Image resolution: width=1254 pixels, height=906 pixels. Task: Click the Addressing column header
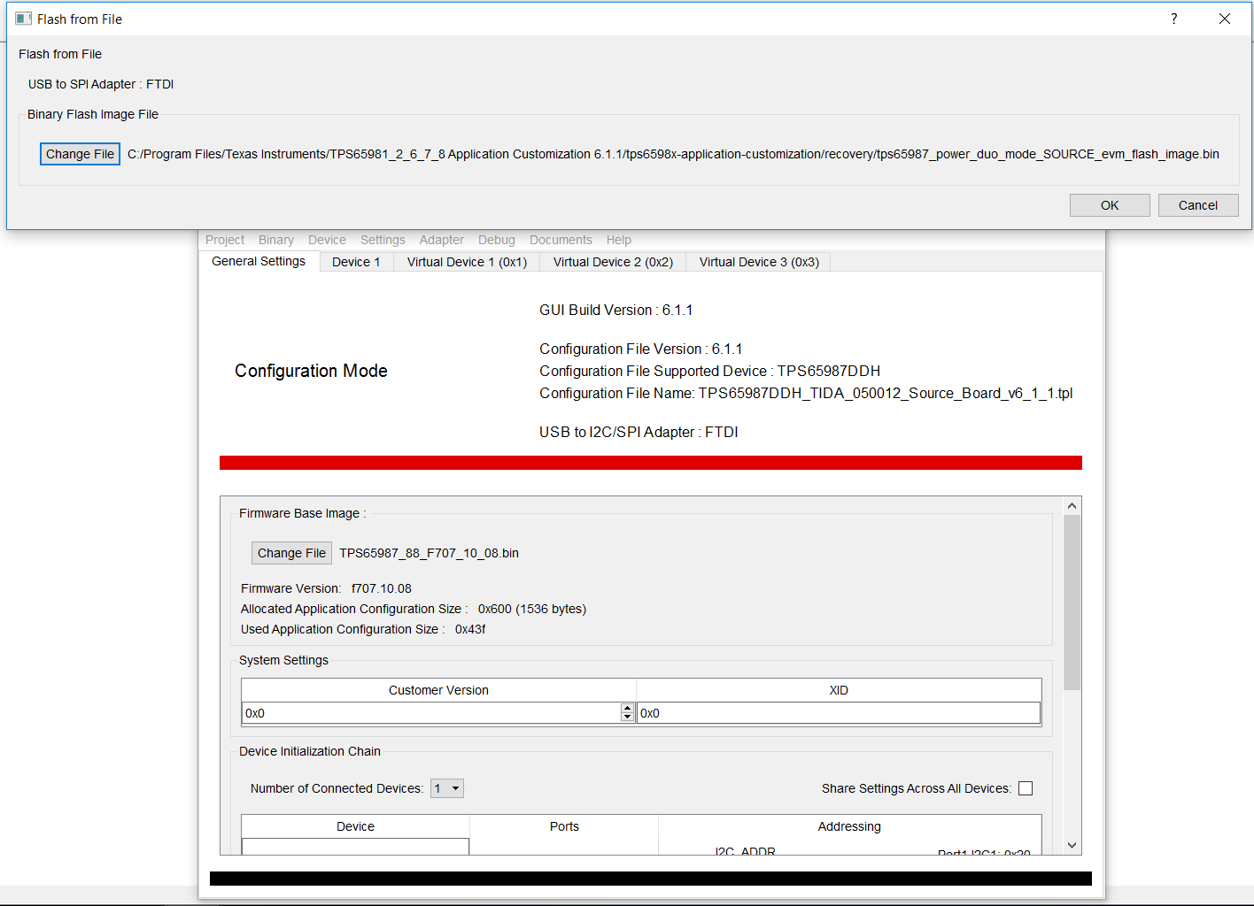pyautogui.click(x=849, y=826)
